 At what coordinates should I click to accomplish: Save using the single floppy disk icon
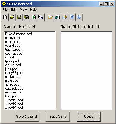pyautogui.click(x=19, y=17)
